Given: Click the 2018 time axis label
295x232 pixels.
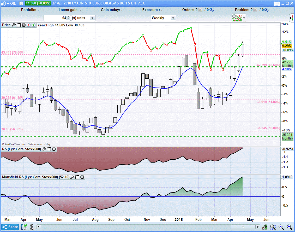Looking at the screenshot, I should pyautogui.click(x=179, y=219).
